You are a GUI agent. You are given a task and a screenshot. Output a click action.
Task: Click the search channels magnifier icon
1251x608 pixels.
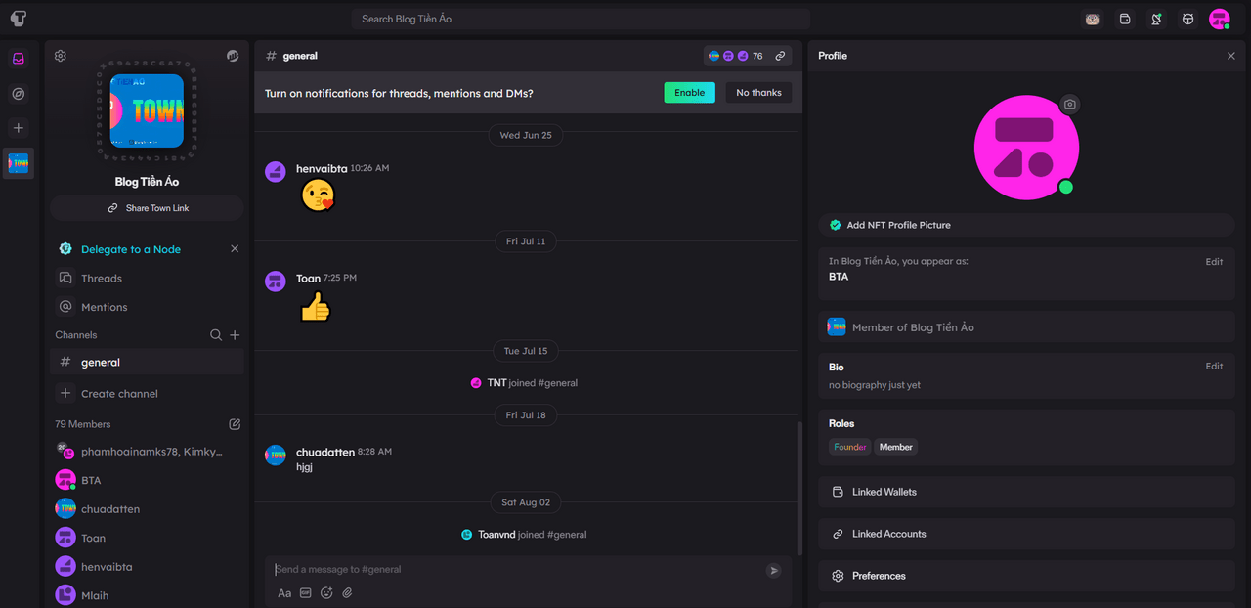click(216, 335)
